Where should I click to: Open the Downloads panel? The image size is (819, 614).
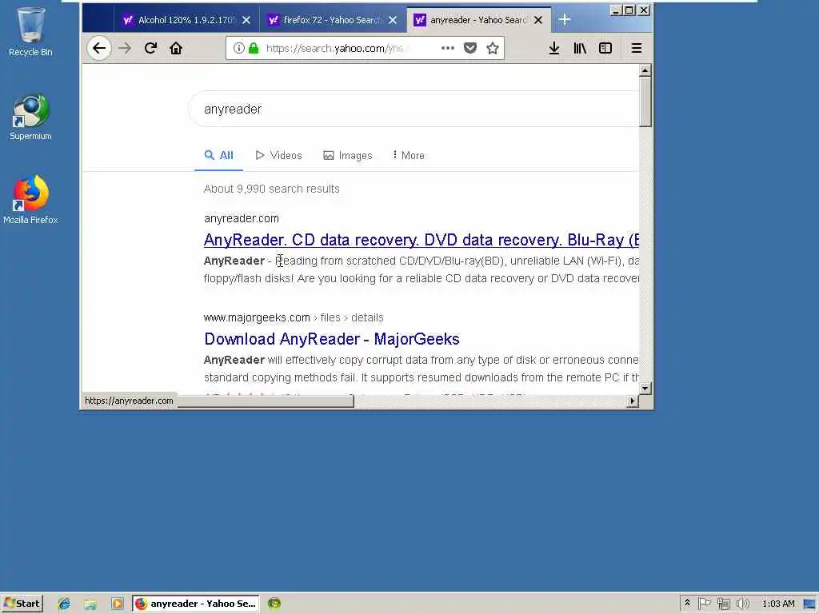pyautogui.click(x=554, y=49)
